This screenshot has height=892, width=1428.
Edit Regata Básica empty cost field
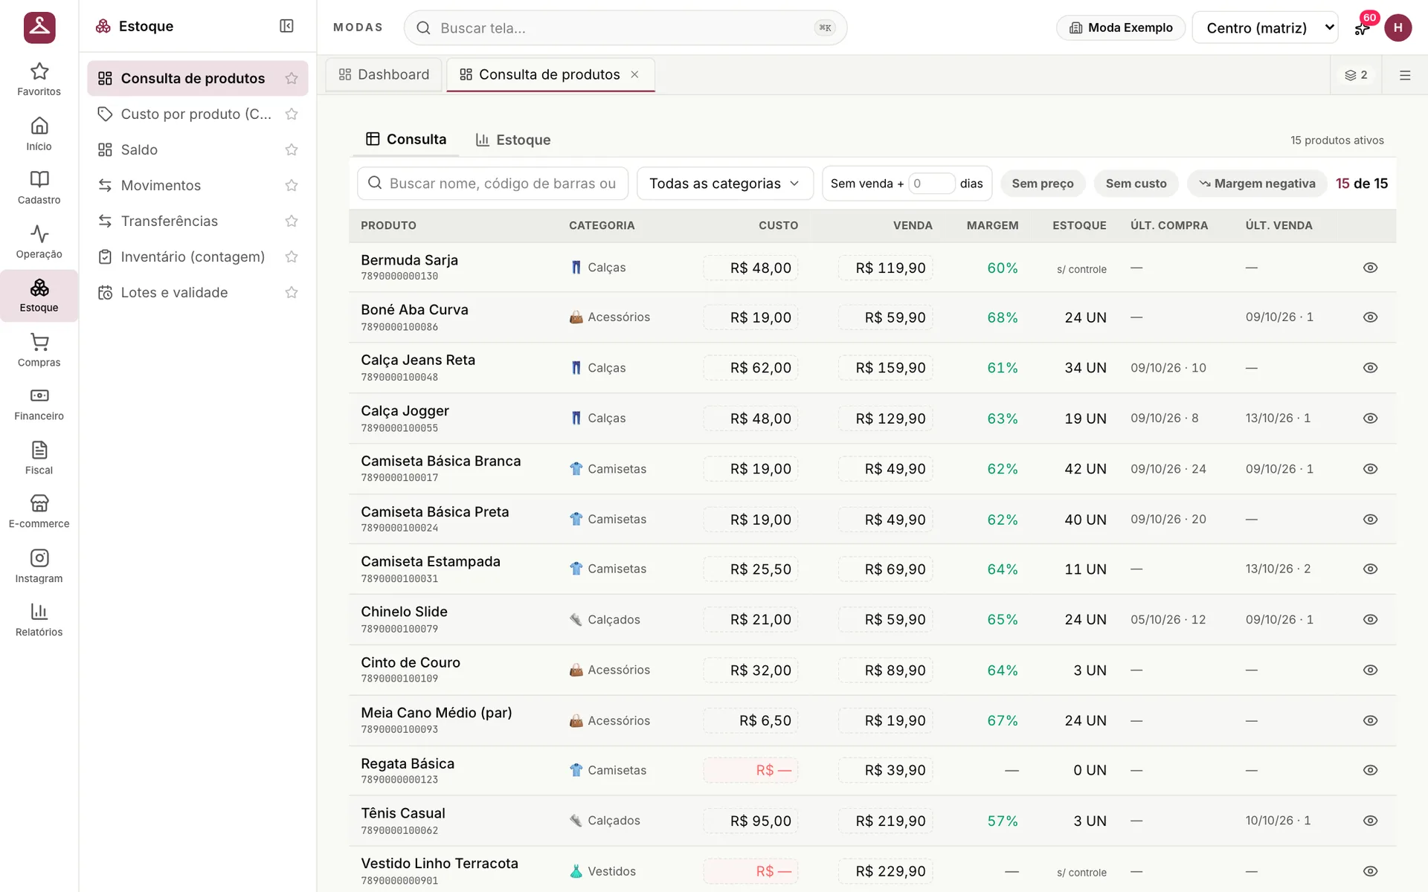(750, 770)
